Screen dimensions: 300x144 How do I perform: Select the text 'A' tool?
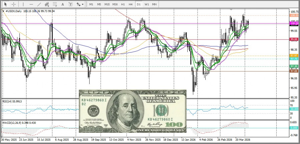pos(63,4)
